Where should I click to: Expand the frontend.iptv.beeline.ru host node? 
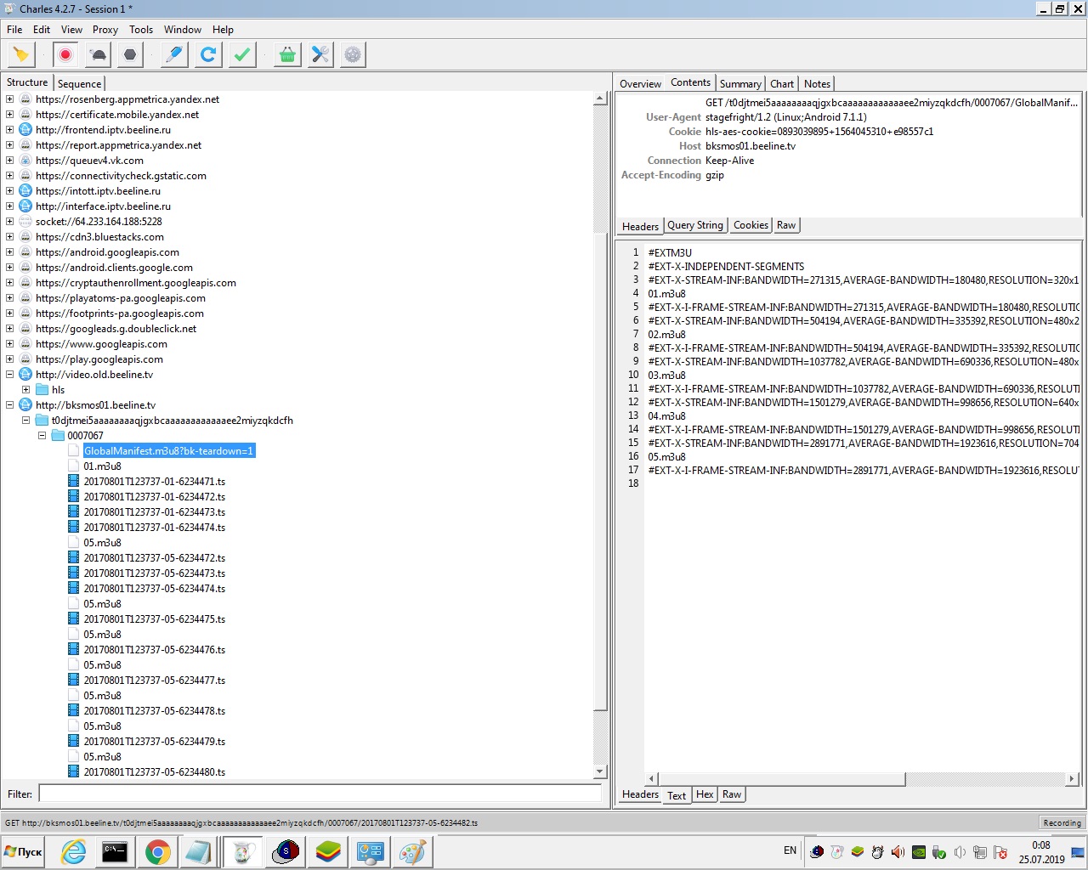tap(9, 130)
